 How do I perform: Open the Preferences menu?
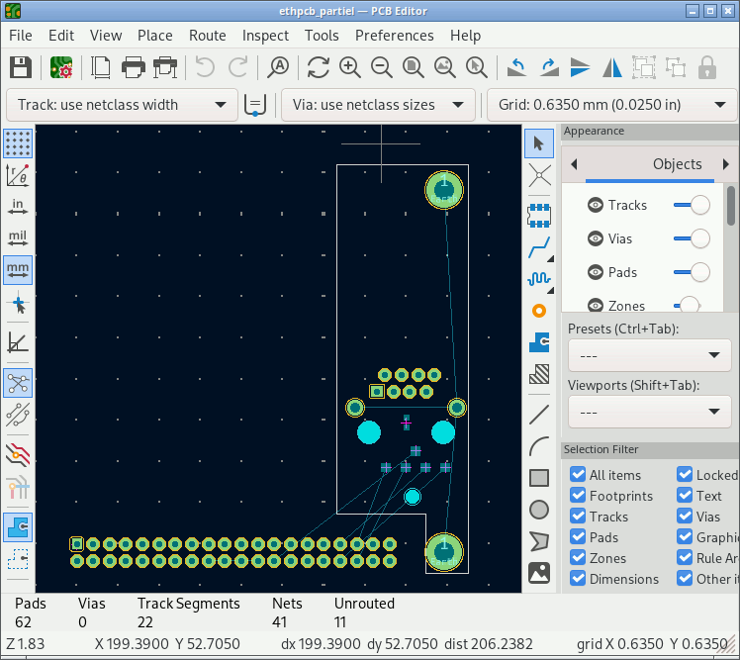(x=394, y=36)
